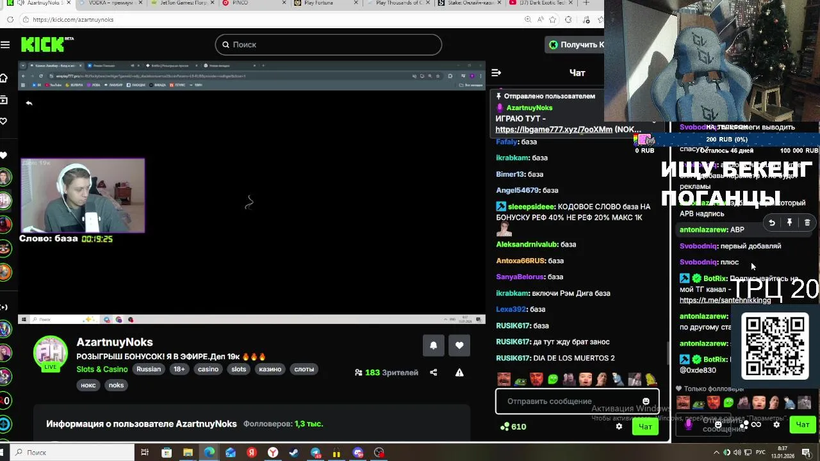This screenshot has width=820, height=461.
Task: Click the overlay chat green Чат button
Action: point(803,425)
